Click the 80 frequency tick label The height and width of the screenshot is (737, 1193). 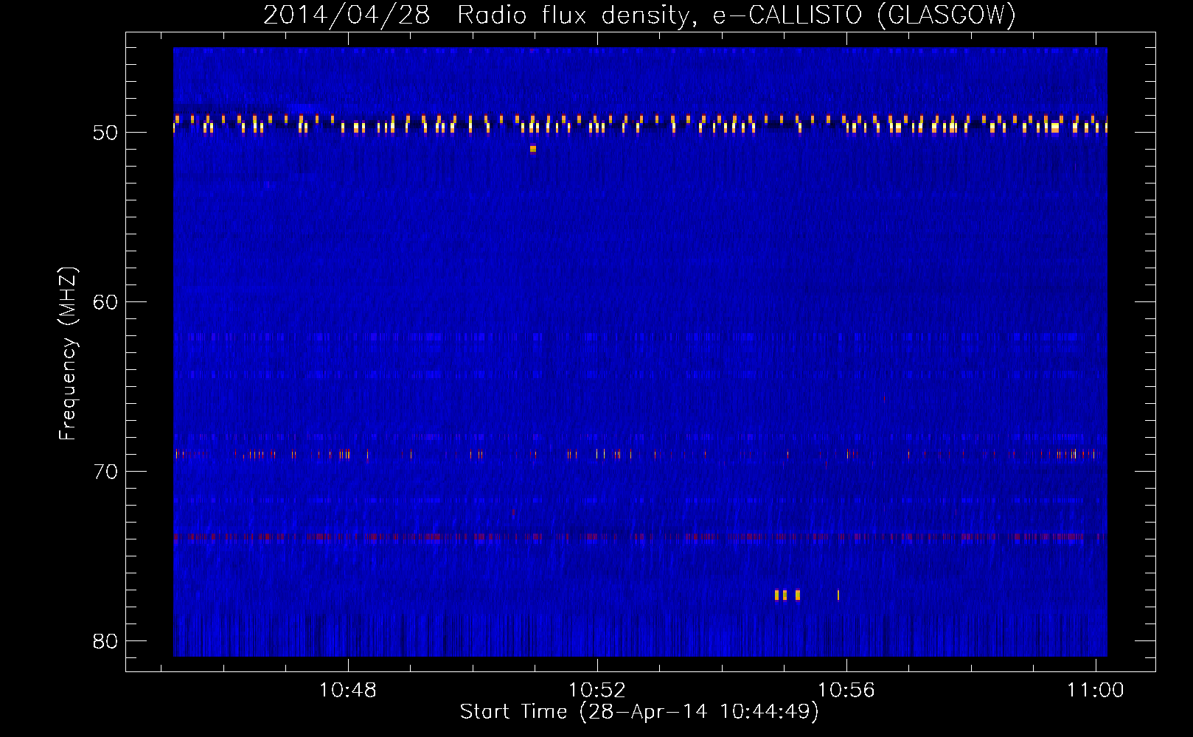coord(105,641)
